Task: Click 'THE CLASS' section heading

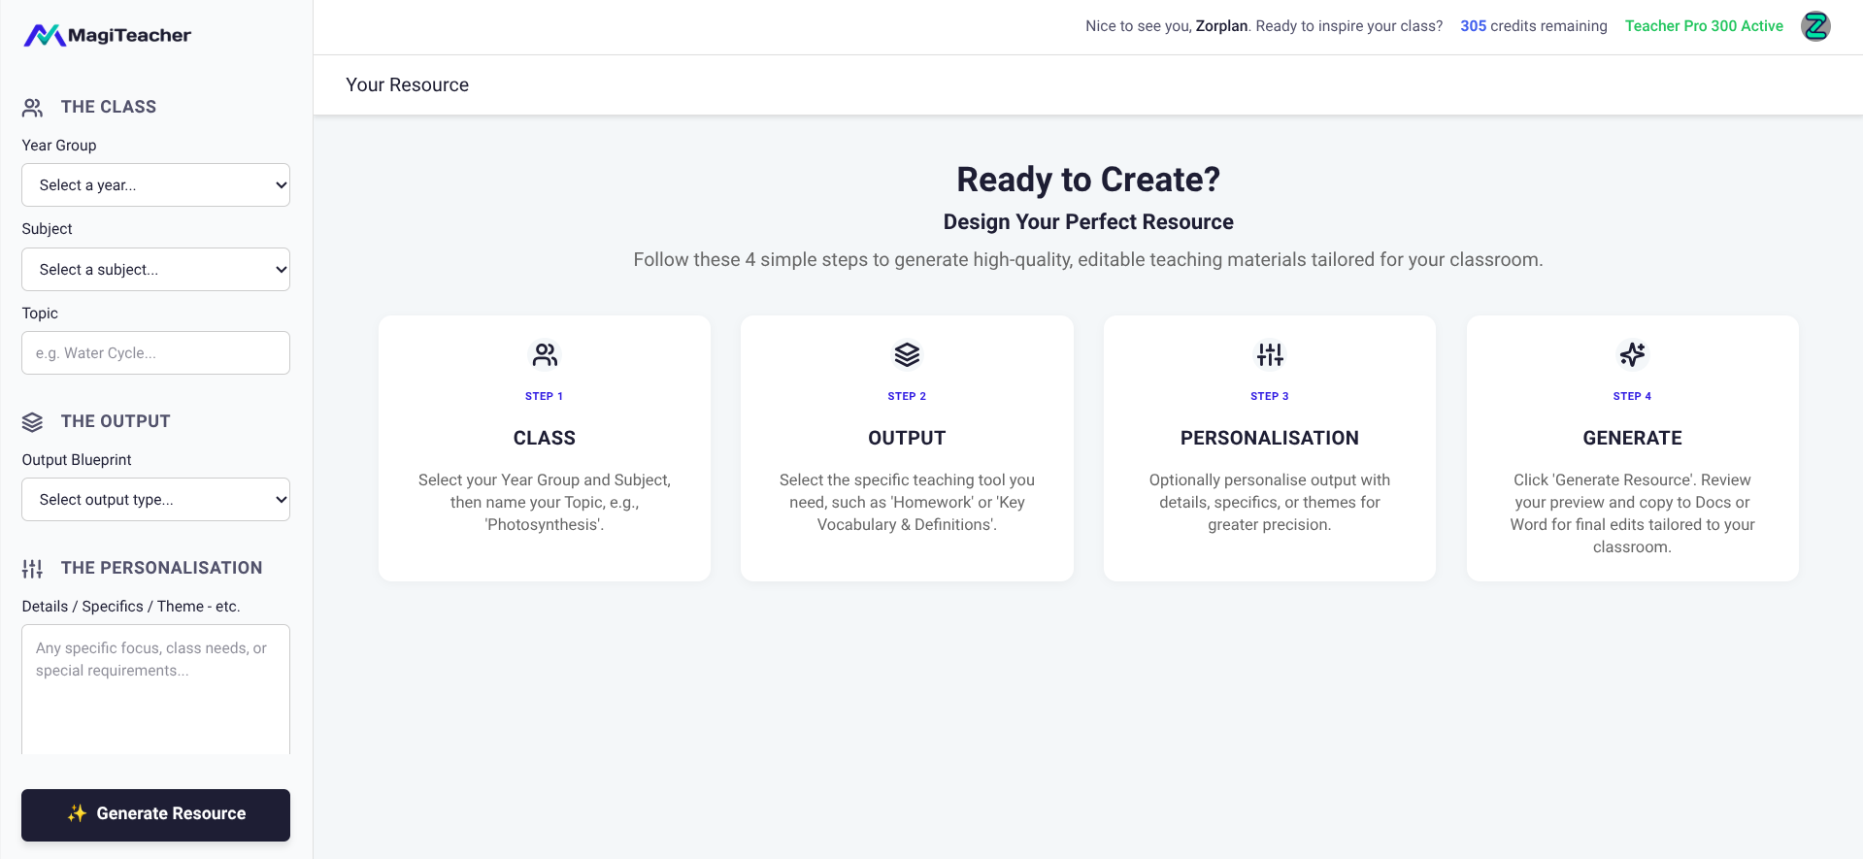Action: (x=109, y=107)
